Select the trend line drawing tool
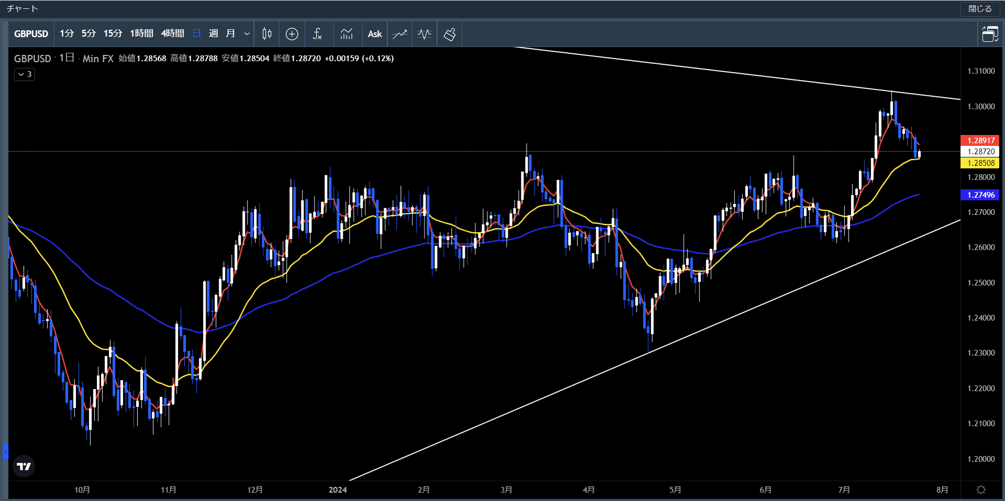 400,34
